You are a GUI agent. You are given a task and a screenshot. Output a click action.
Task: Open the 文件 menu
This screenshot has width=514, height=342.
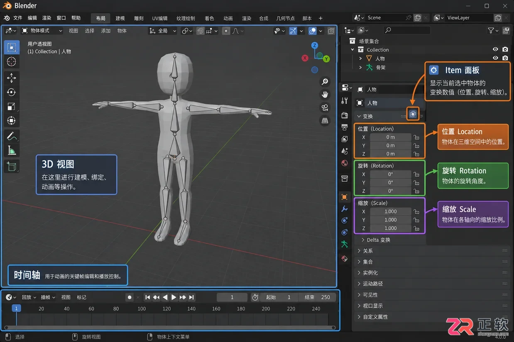(18, 18)
